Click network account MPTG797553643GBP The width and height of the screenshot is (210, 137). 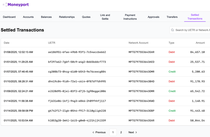141,111
